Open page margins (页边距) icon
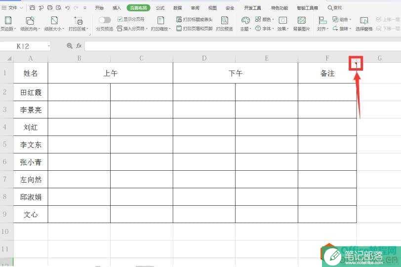Image resolution: width=401 pixels, height=267 pixels. [x=8, y=20]
